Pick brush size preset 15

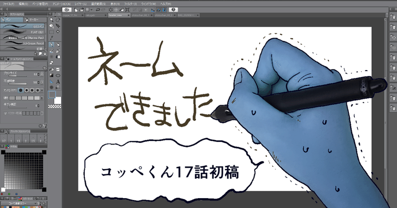coord(18,139)
